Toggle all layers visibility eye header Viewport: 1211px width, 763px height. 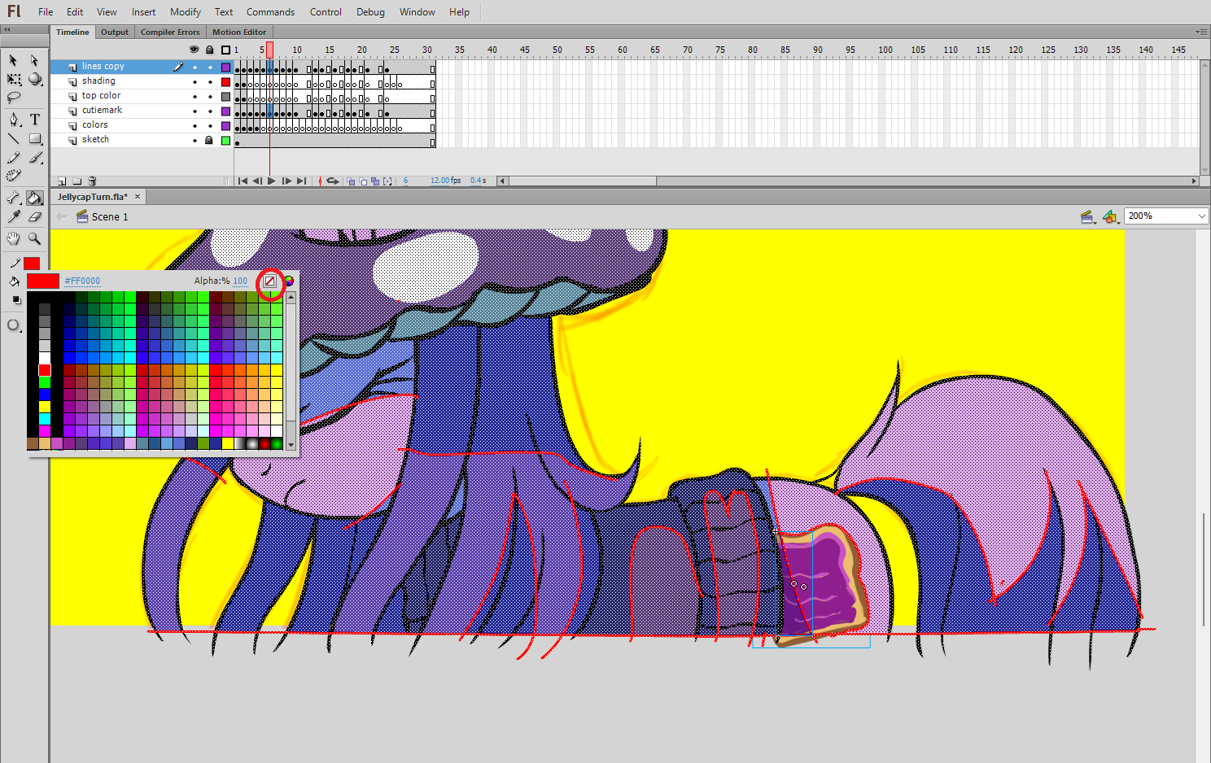click(x=194, y=50)
